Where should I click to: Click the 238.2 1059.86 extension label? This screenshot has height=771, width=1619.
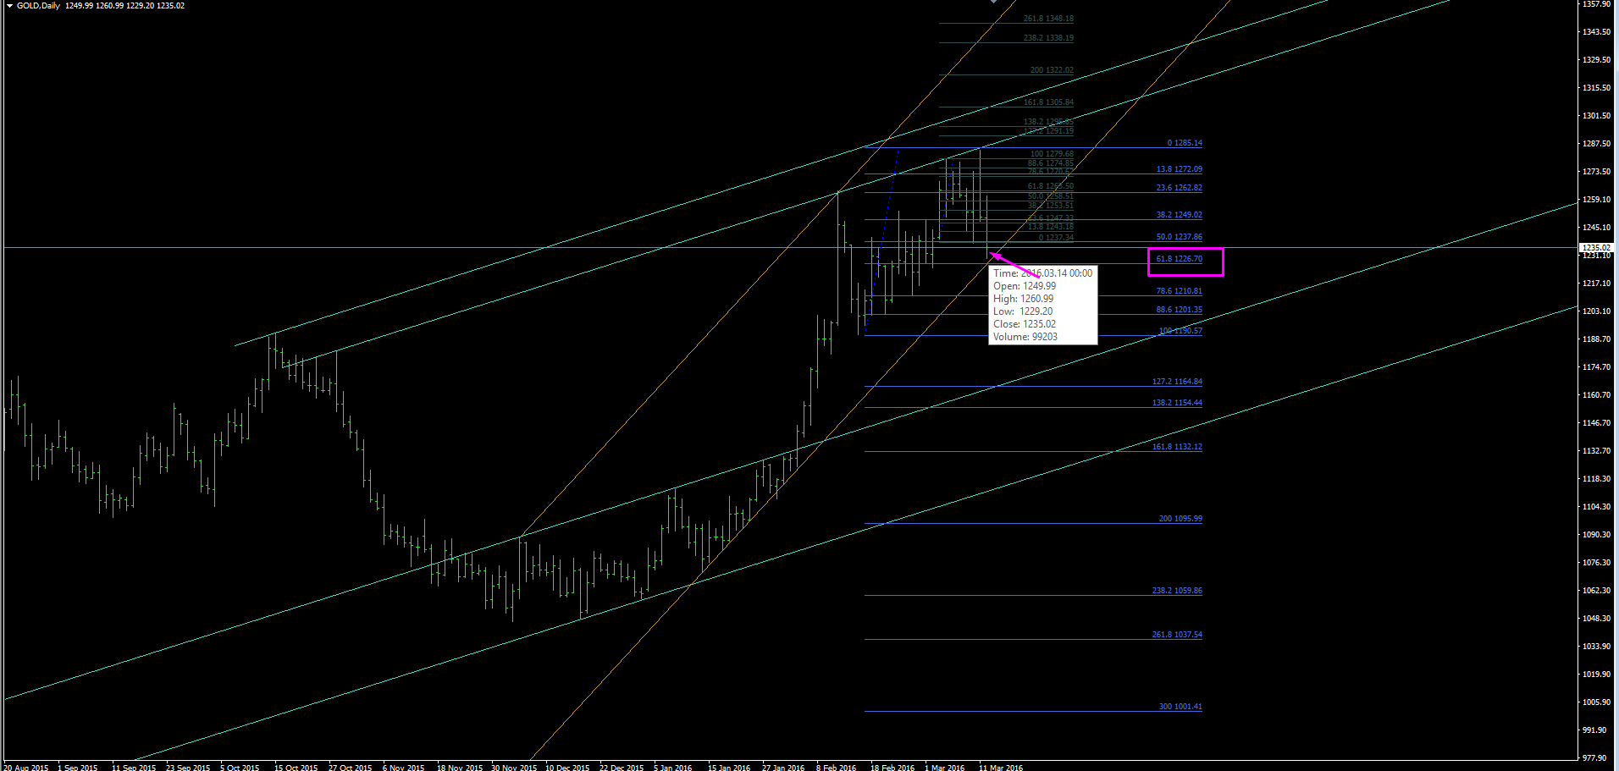click(x=1177, y=591)
